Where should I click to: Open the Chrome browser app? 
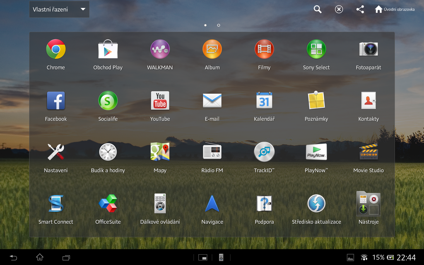(55, 48)
